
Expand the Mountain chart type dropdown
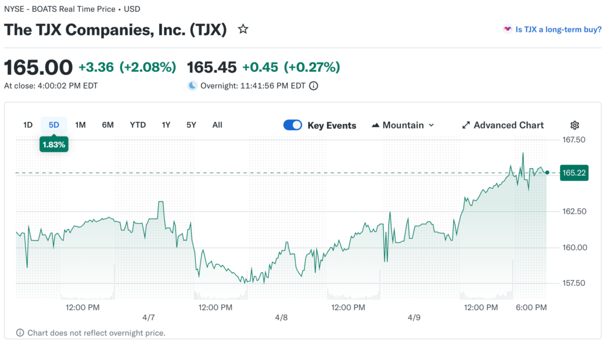431,125
